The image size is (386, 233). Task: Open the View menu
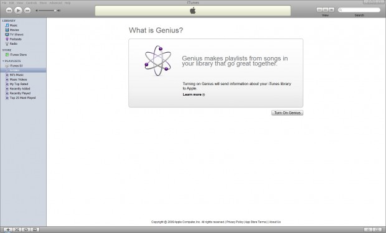[20, 3]
